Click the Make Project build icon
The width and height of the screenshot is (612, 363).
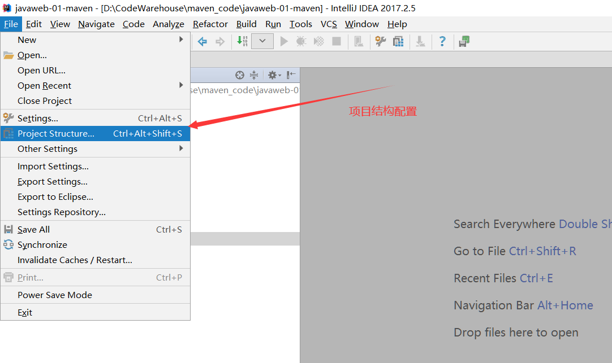pyautogui.click(x=243, y=41)
